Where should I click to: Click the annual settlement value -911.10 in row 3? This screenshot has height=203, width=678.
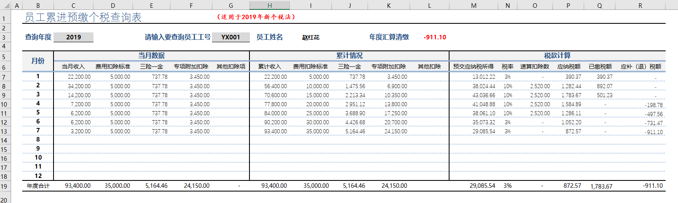[x=435, y=37]
